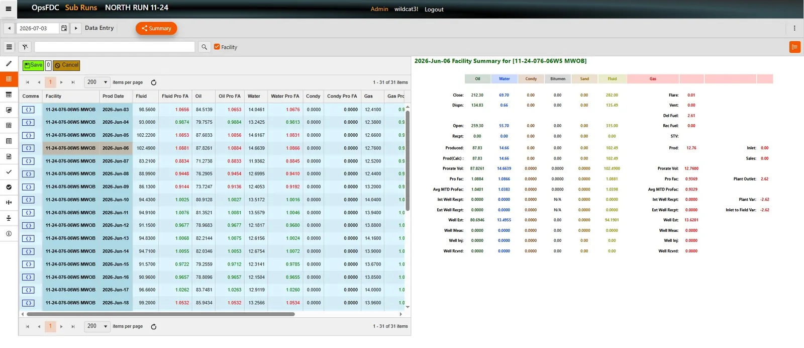
Task: Cancel the pending edits
Action: pos(66,65)
